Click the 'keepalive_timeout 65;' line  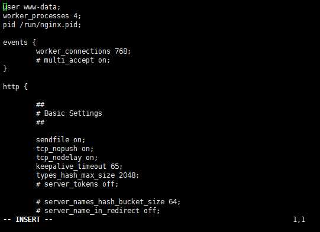point(79,166)
